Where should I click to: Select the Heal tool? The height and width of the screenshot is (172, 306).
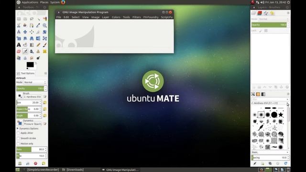[x=44, y=51]
